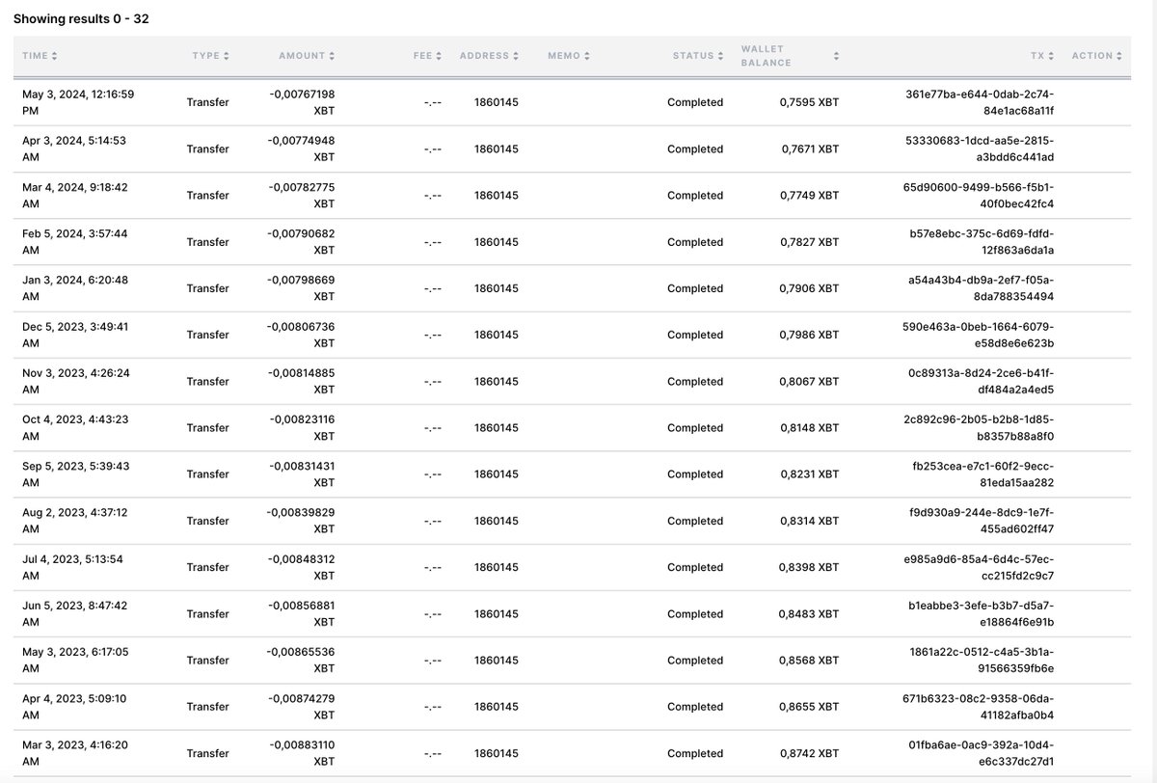1157x783 pixels.
Task: Select the Oct 4, 2023, 4:43:23 AM timestamp
Action: (75, 427)
